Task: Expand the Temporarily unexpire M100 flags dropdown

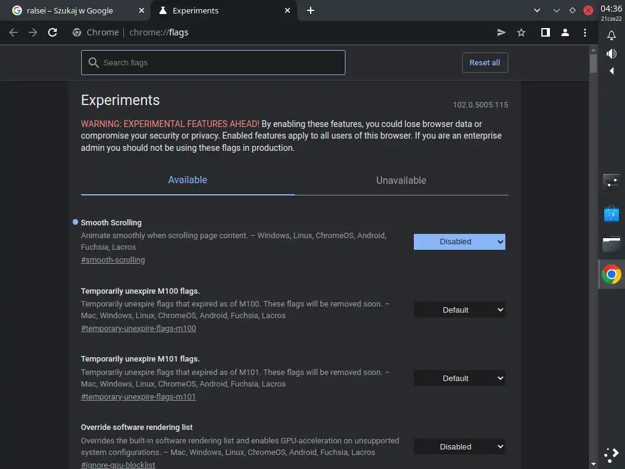Action: (x=459, y=310)
